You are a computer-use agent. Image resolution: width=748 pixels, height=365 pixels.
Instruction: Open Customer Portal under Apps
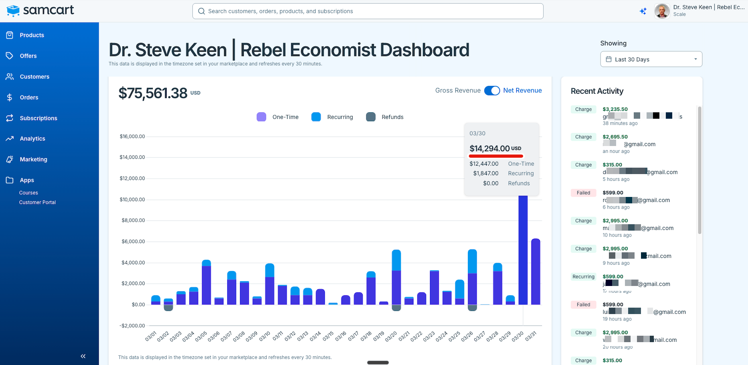37,203
